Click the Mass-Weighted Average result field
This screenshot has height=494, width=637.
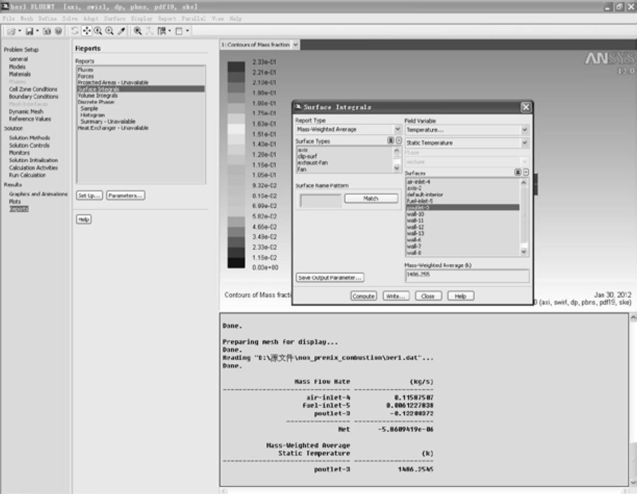467,275
